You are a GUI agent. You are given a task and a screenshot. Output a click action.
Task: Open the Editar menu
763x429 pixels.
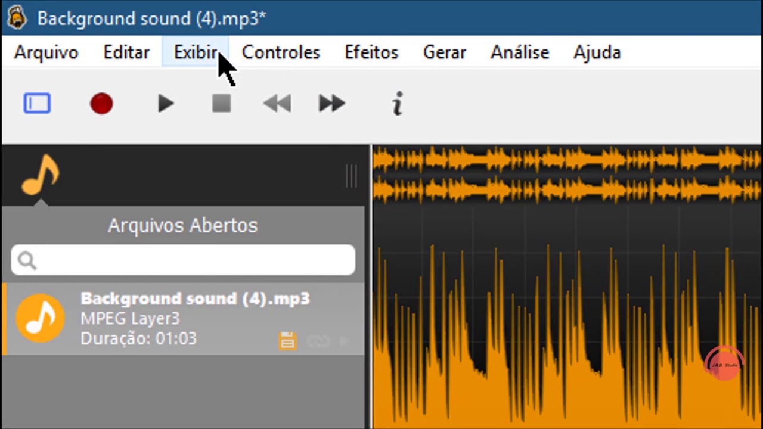[126, 52]
